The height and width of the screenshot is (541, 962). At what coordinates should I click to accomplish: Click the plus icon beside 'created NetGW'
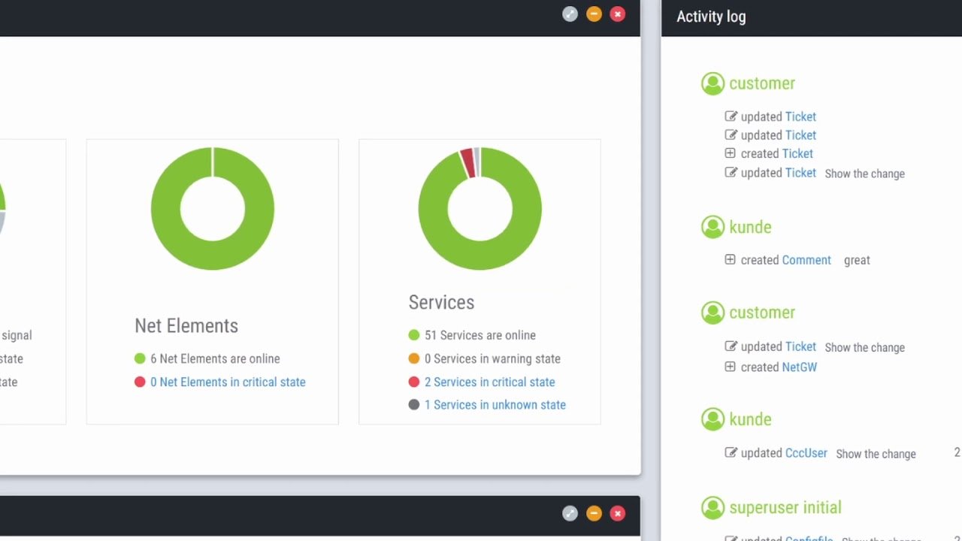tap(730, 367)
